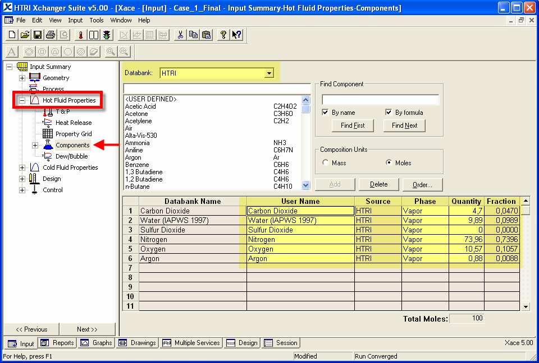
Task: Open the File menu
Action: (21, 20)
